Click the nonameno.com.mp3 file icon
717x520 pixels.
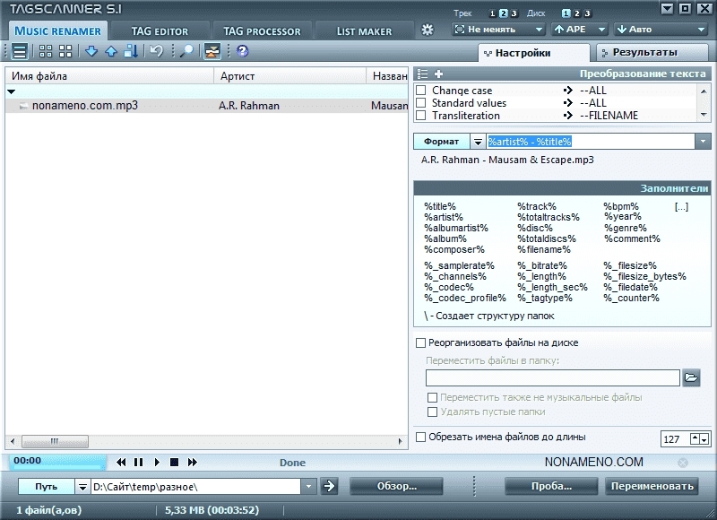24,106
